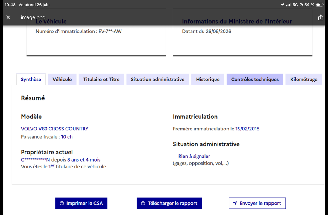Tap the paper plane icon on Envoyer le rapport
Image resolution: width=328 pixels, height=215 pixels.
tap(235, 203)
